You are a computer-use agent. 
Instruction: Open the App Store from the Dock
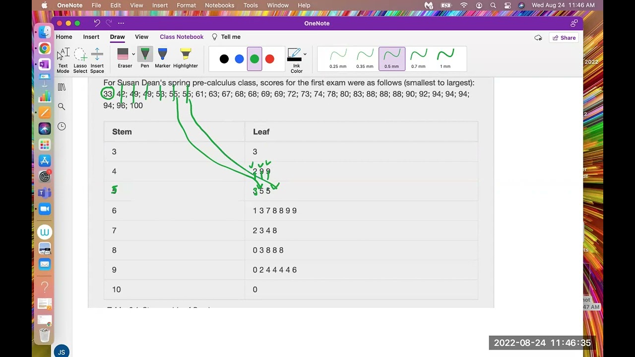coord(45,161)
